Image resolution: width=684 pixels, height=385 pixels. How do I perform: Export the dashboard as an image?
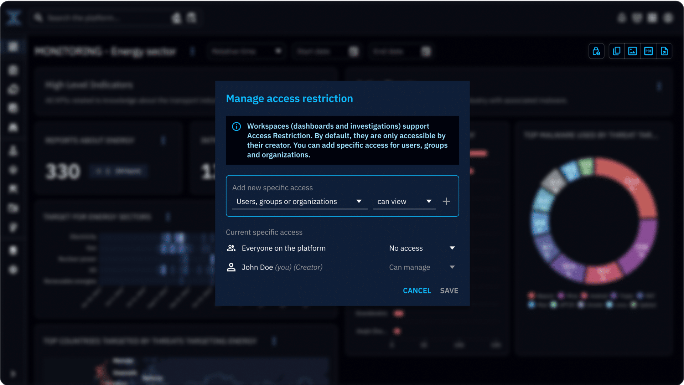[x=632, y=51]
